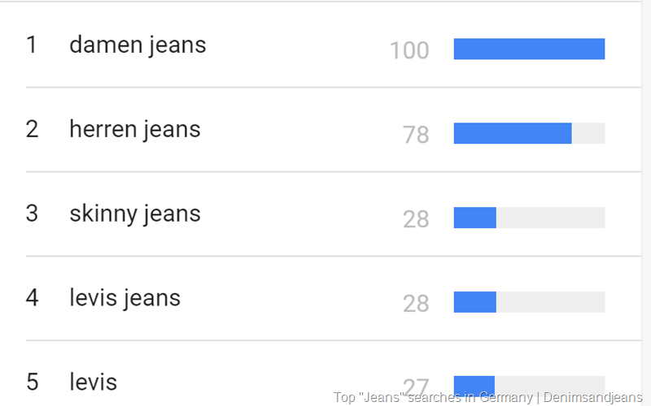Image resolution: width=651 pixels, height=406 pixels.
Task: Click the "levis jeans" query
Action: [x=125, y=299]
